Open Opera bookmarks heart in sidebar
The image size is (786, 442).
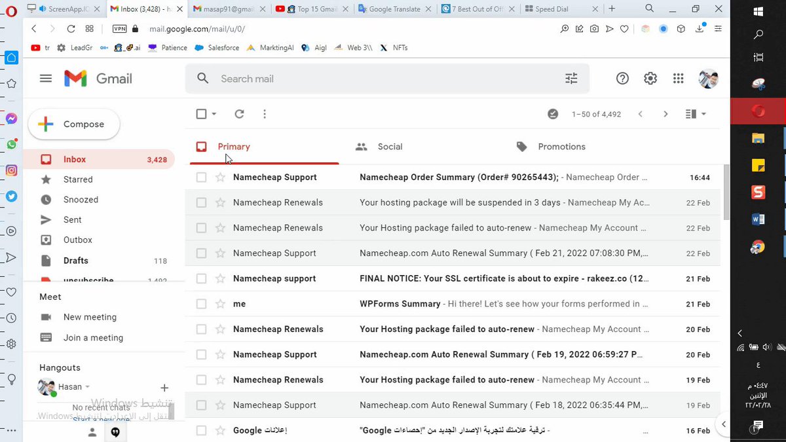tap(11, 292)
